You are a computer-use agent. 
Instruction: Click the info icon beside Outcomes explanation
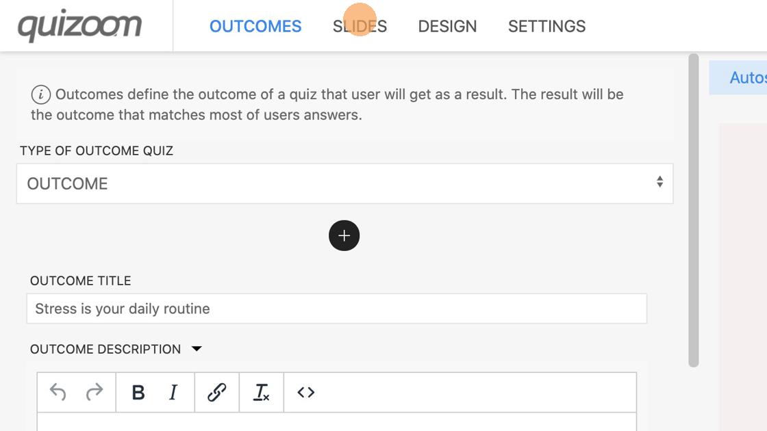40,94
